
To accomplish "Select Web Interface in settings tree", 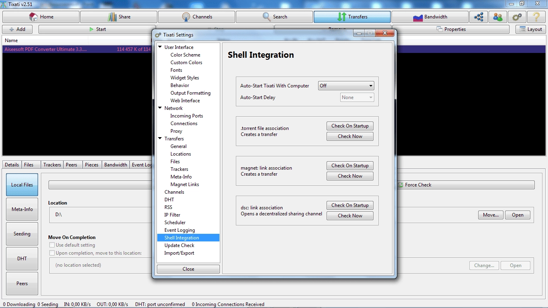I will pyautogui.click(x=185, y=101).
